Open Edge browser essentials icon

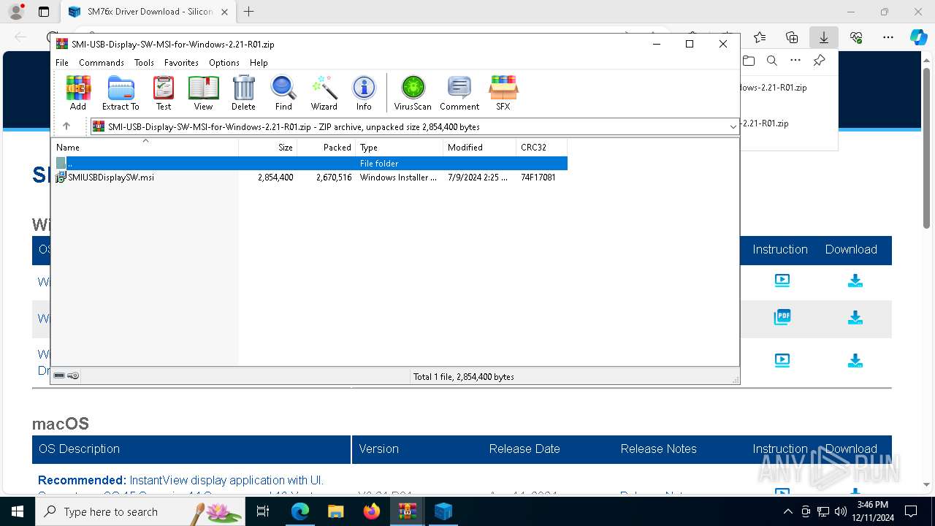856,37
